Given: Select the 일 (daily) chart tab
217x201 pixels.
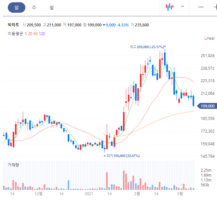Looking at the screenshot, I should point(17,7).
